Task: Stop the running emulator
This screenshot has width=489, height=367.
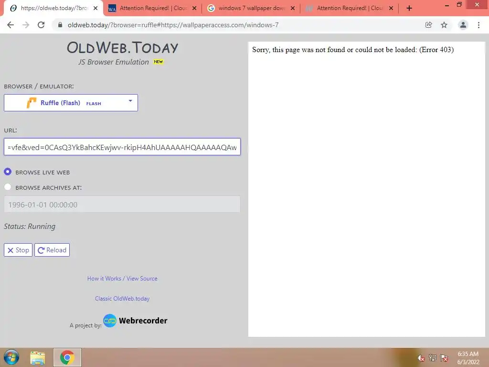Action: point(18,250)
